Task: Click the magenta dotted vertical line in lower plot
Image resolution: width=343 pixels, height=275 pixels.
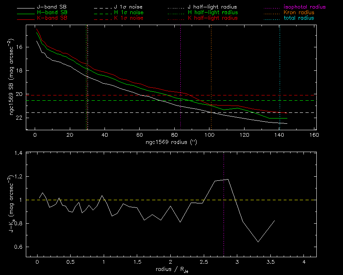Action: tap(224, 226)
